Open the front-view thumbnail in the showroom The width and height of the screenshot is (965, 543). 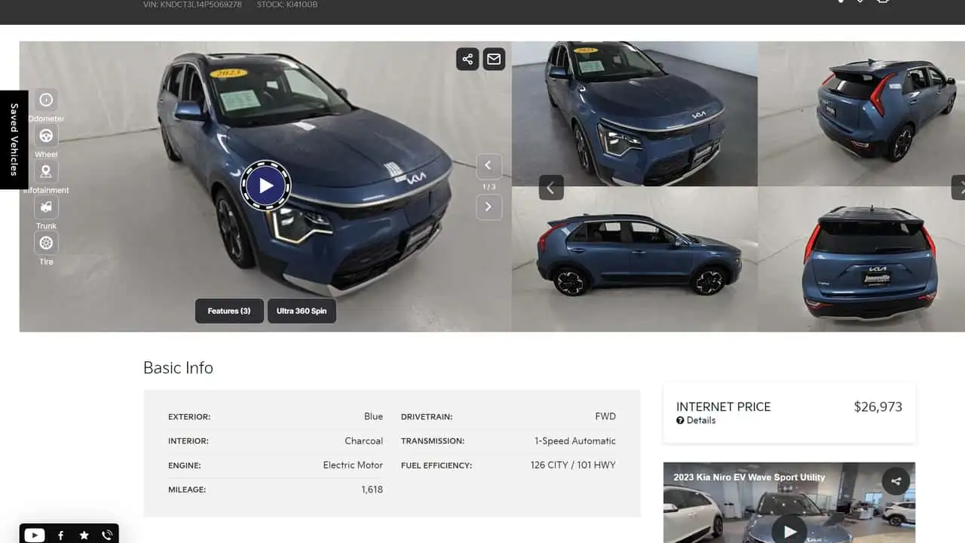[635, 114]
